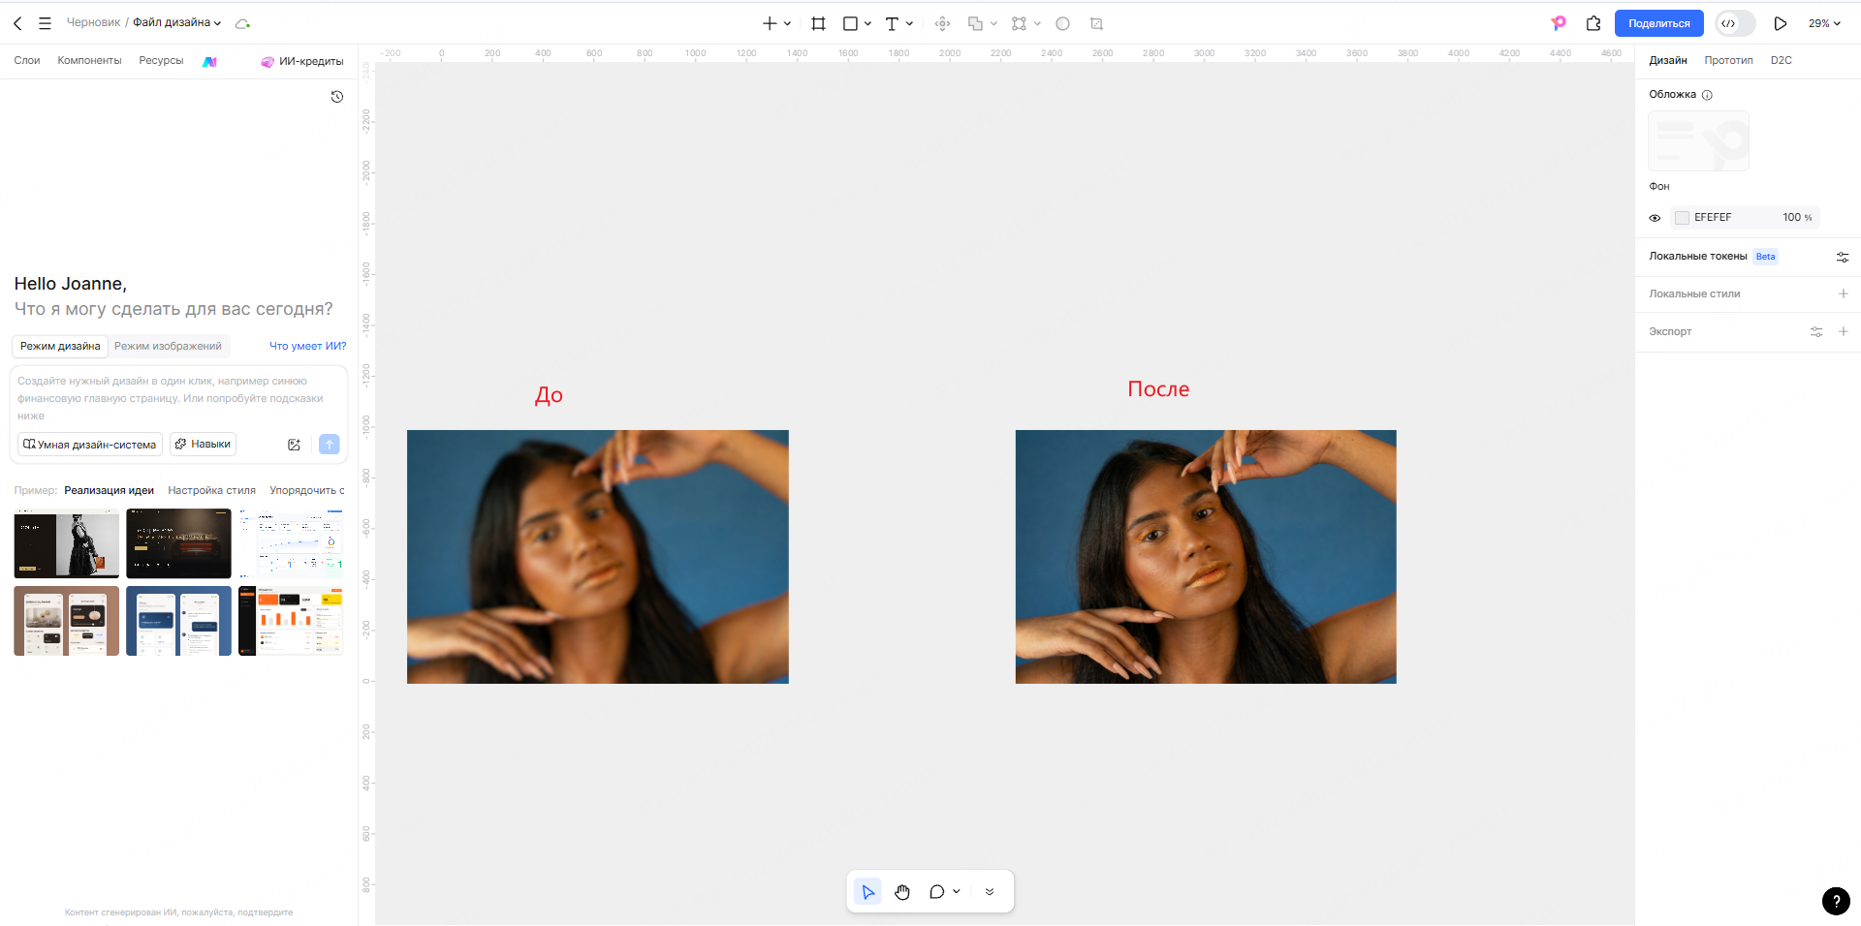Click the EFEFEF background color swatch
Screen dimensions: 1861x926
point(1682,218)
